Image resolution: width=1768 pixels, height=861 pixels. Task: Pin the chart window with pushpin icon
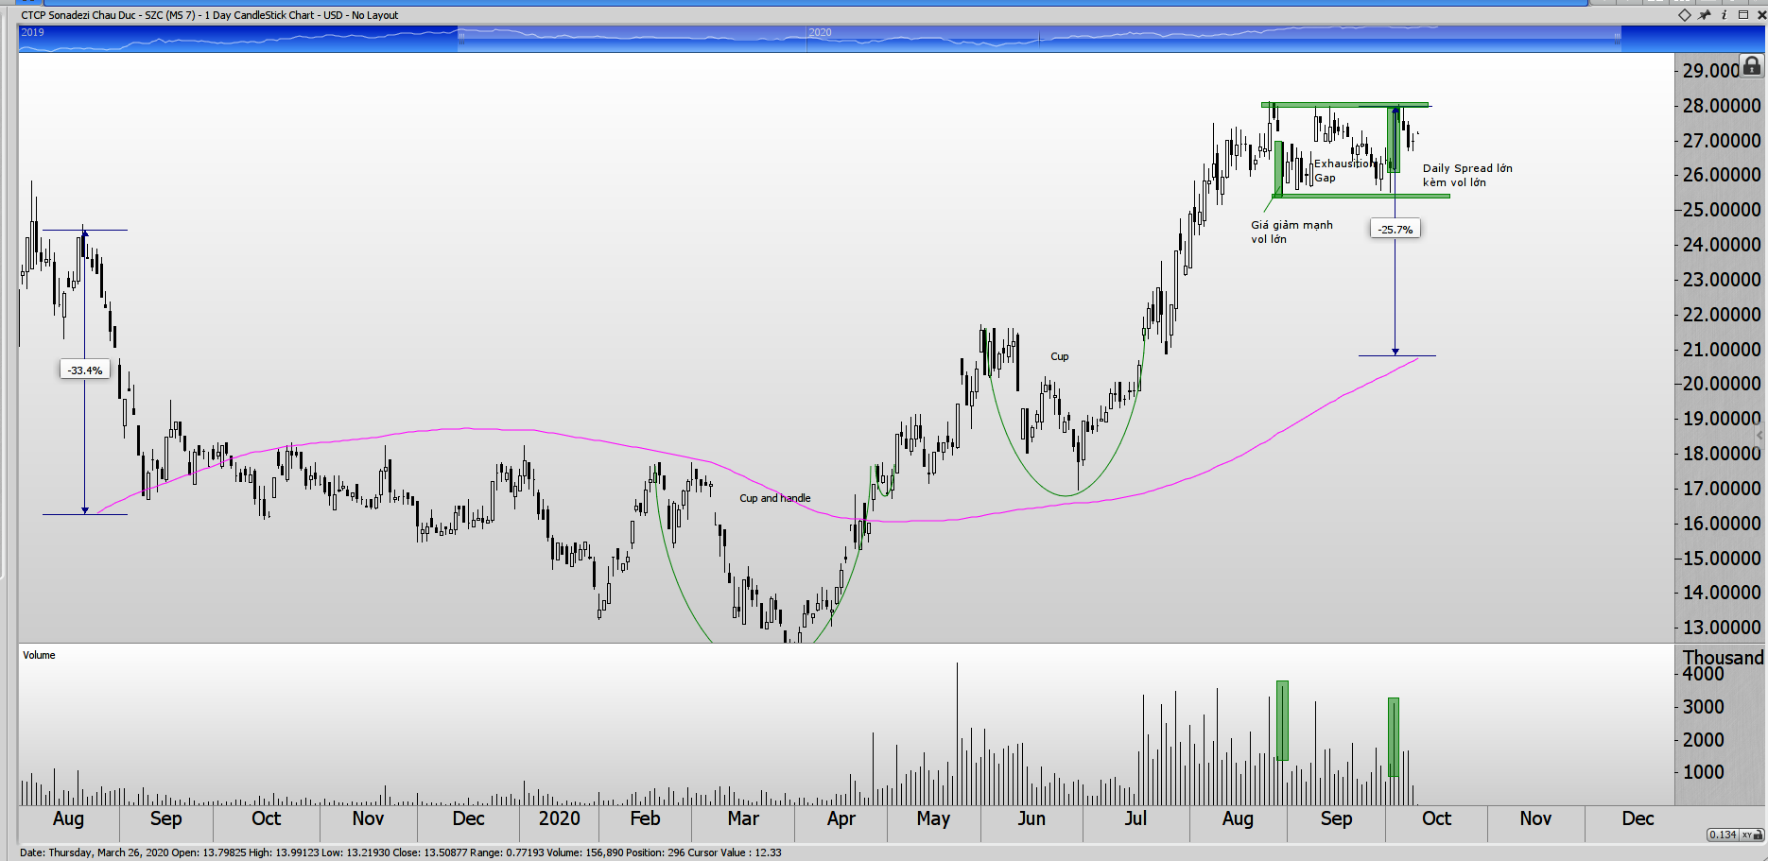(1705, 15)
